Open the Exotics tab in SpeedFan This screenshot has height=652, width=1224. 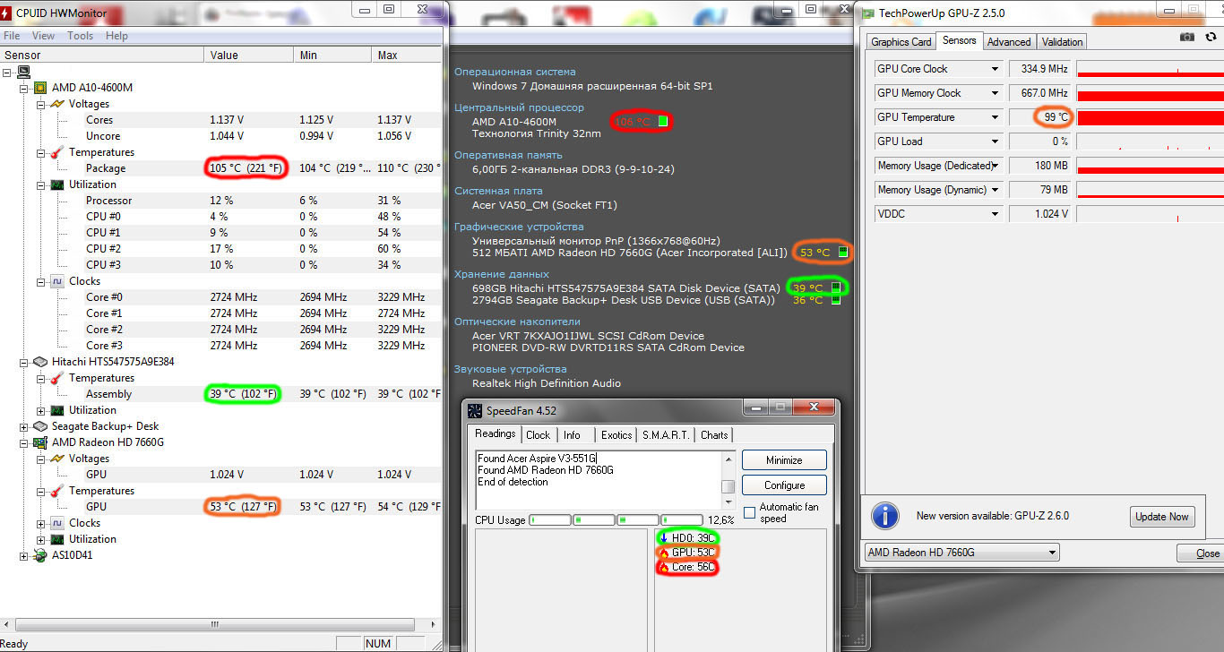coord(616,435)
